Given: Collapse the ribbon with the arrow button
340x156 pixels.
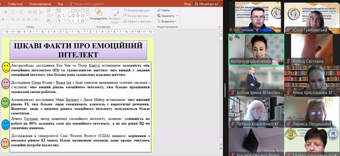Looking at the screenshot, I should click(220, 27).
